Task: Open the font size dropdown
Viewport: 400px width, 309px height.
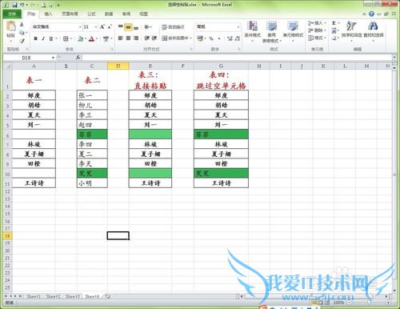Action: click(96, 27)
